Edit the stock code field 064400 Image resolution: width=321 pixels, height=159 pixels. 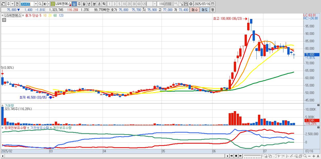27,4
